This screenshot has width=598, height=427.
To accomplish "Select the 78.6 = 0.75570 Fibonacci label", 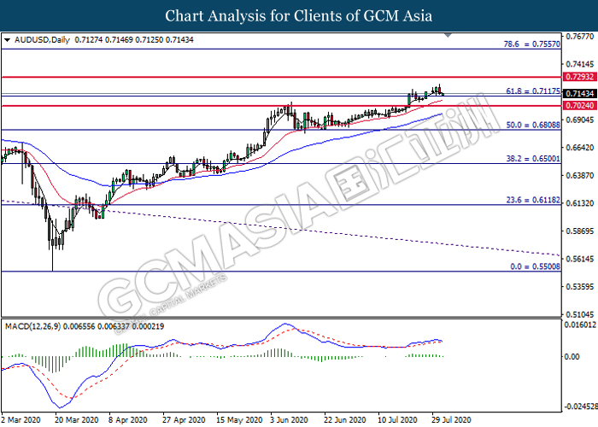I will 532,44.
